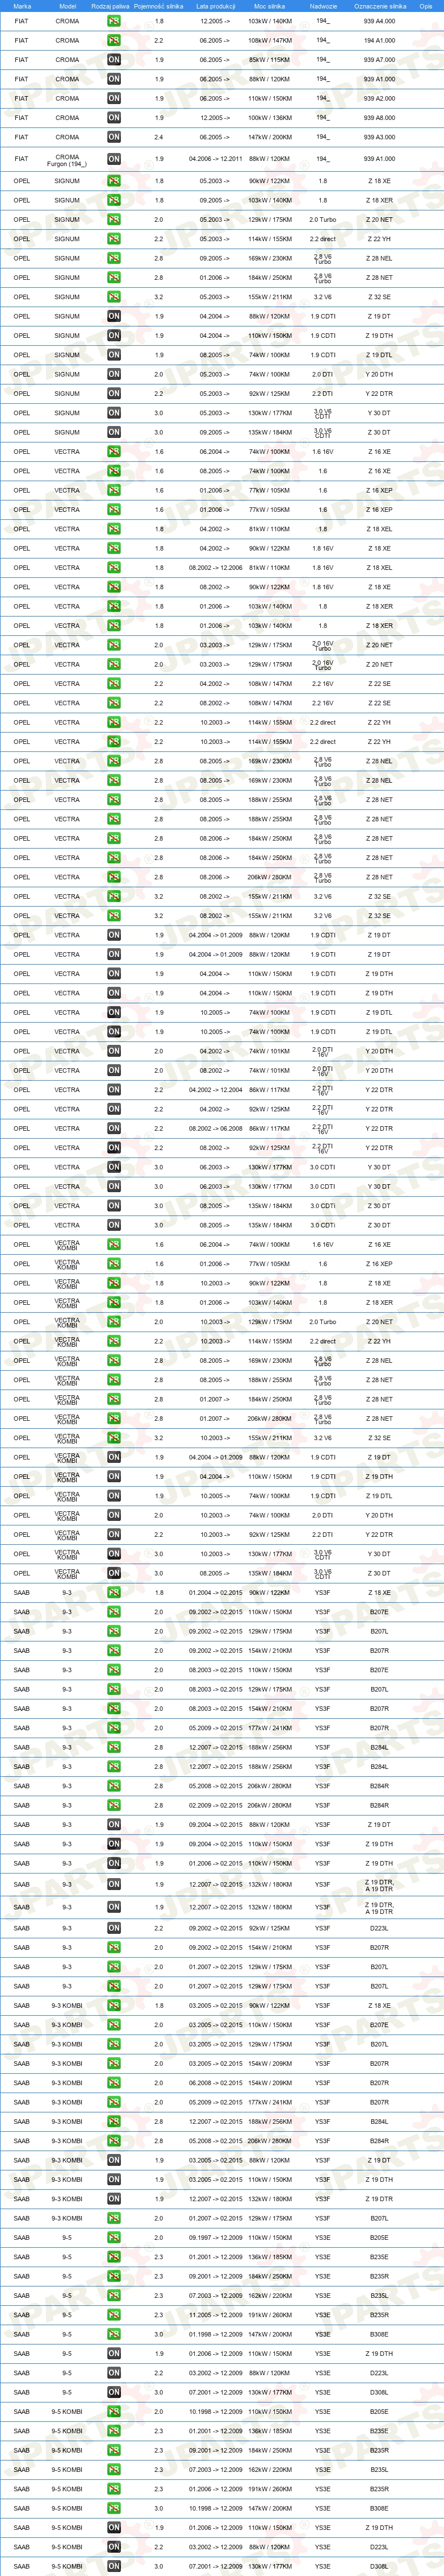444x2576 pixels.
Task: Click diesel ON icon in Croma 939 A3.000 row
Action: pos(114,137)
